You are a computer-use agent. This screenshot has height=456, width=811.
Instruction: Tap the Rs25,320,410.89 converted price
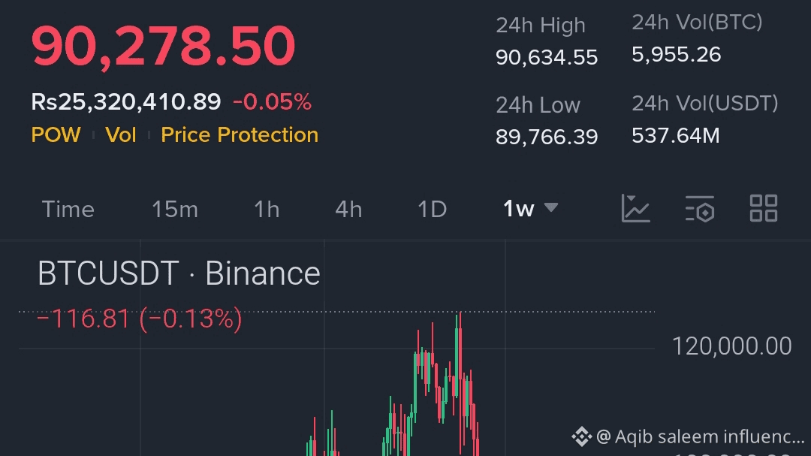coord(126,101)
